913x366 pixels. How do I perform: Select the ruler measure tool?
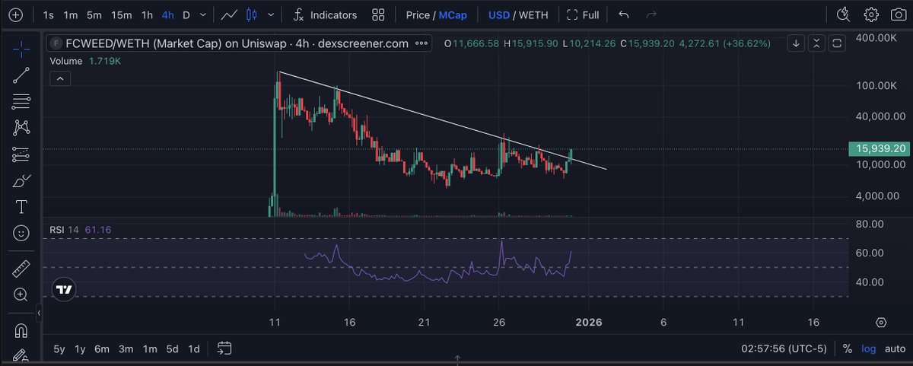coord(22,268)
